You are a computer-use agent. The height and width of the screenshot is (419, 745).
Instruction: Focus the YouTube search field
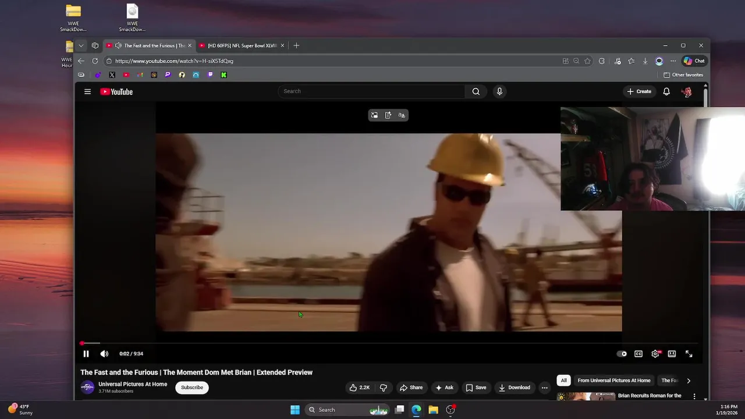(x=371, y=91)
